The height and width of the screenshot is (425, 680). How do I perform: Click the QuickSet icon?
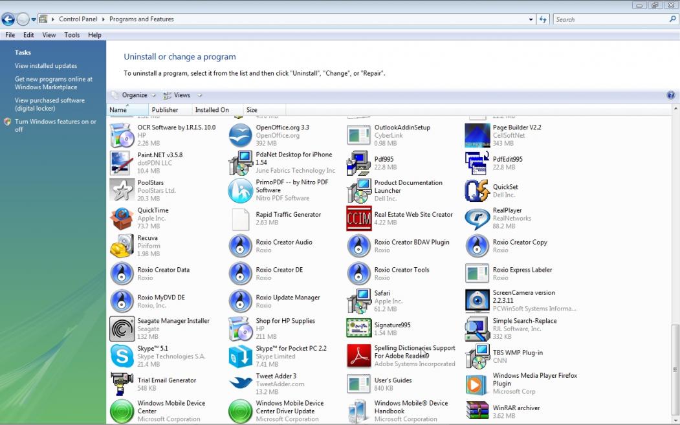click(x=477, y=190)
